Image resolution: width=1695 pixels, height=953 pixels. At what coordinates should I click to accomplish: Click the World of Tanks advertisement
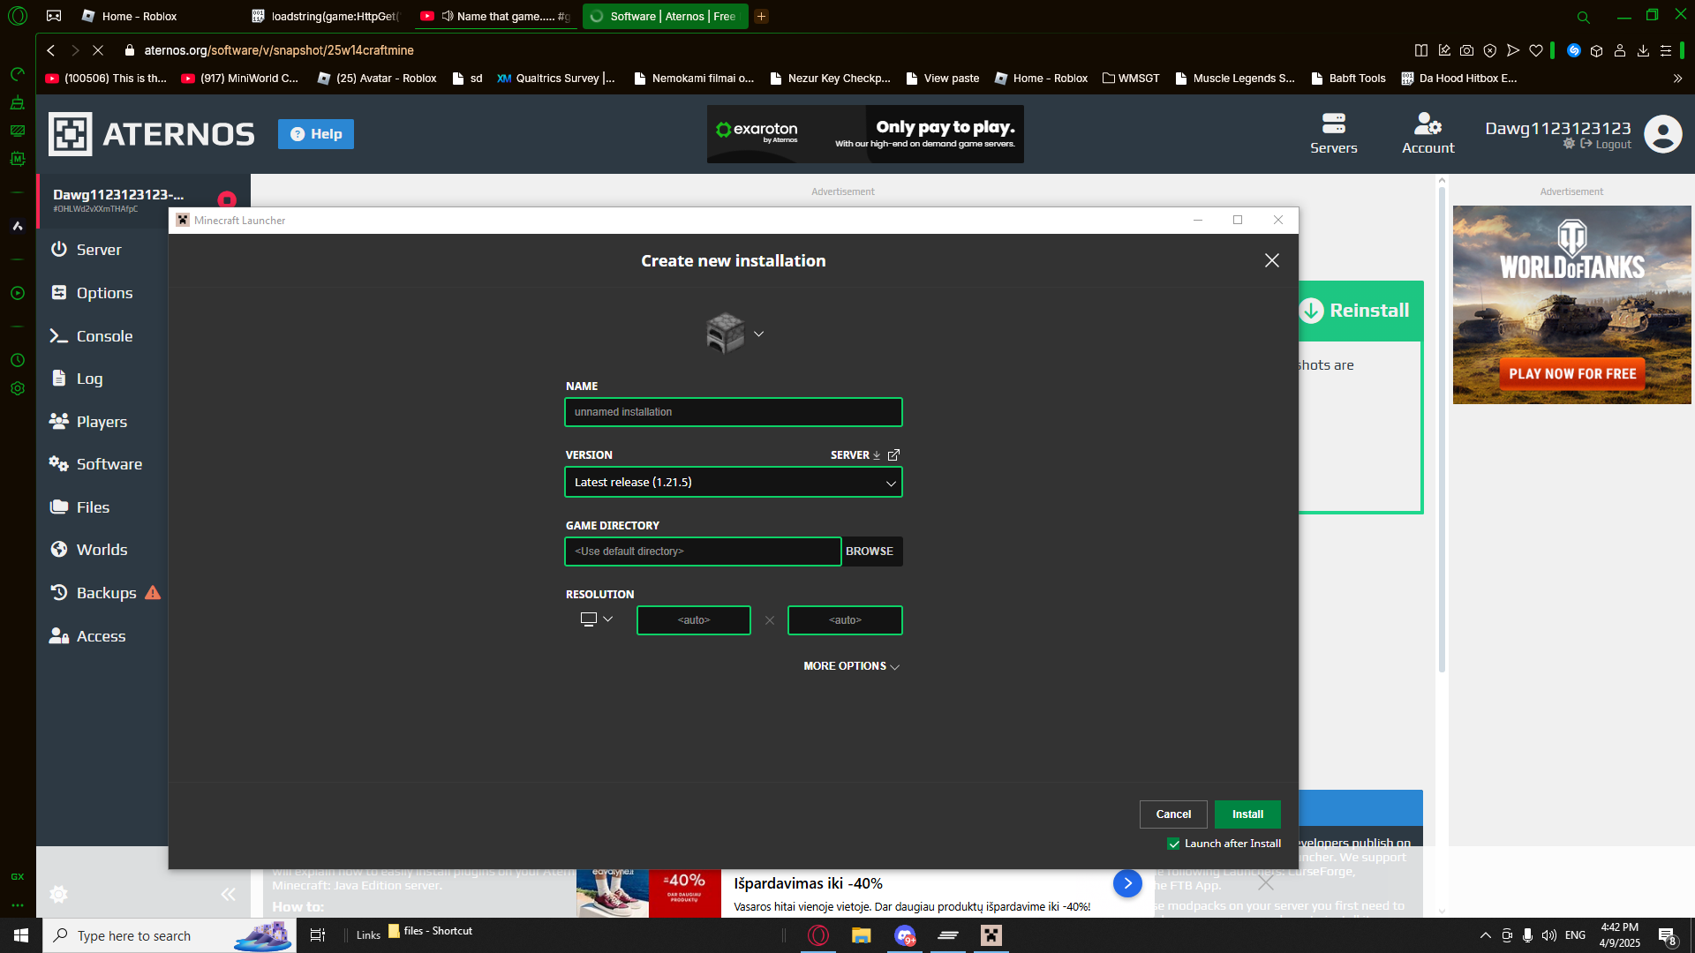1572,305
